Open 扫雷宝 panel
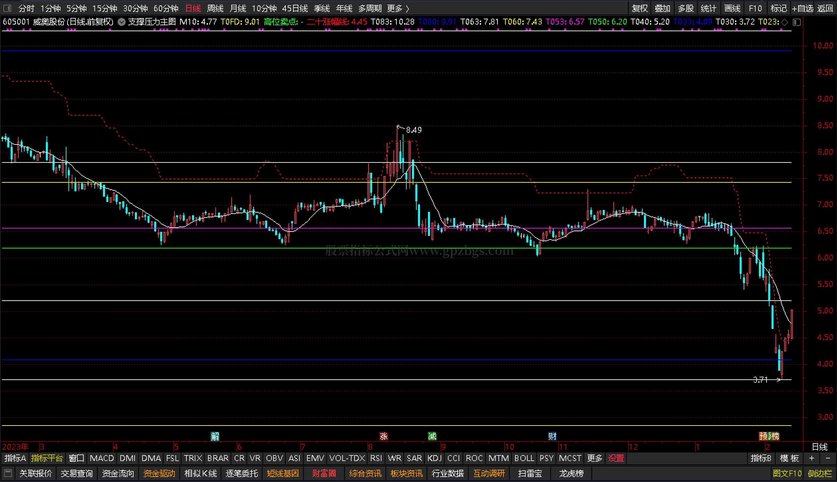 [530, 473]
